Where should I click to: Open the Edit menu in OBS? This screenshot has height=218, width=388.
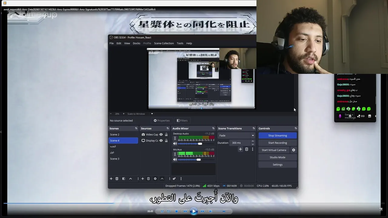[x=119, y=43]
